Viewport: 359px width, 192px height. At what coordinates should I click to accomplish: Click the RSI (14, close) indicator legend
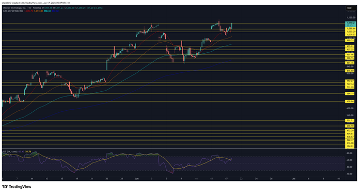click(x=10, y=151)
